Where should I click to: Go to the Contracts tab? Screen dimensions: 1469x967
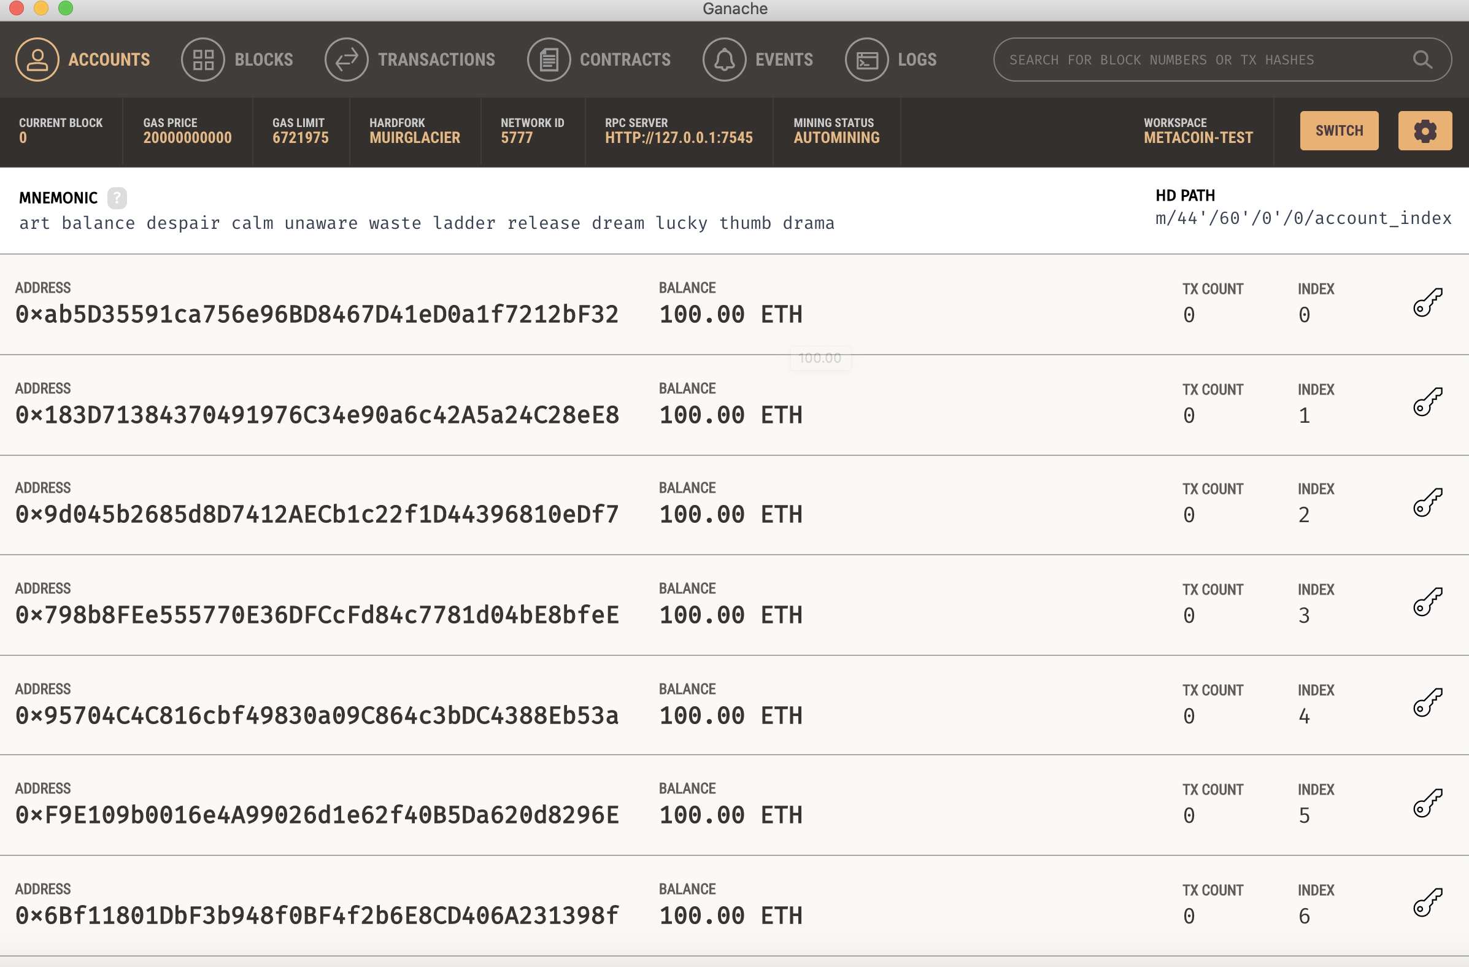coord(599,60)
